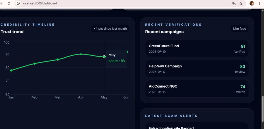
Task: Open the Chrome three-dot menu
Action: [x=259, y=3]
